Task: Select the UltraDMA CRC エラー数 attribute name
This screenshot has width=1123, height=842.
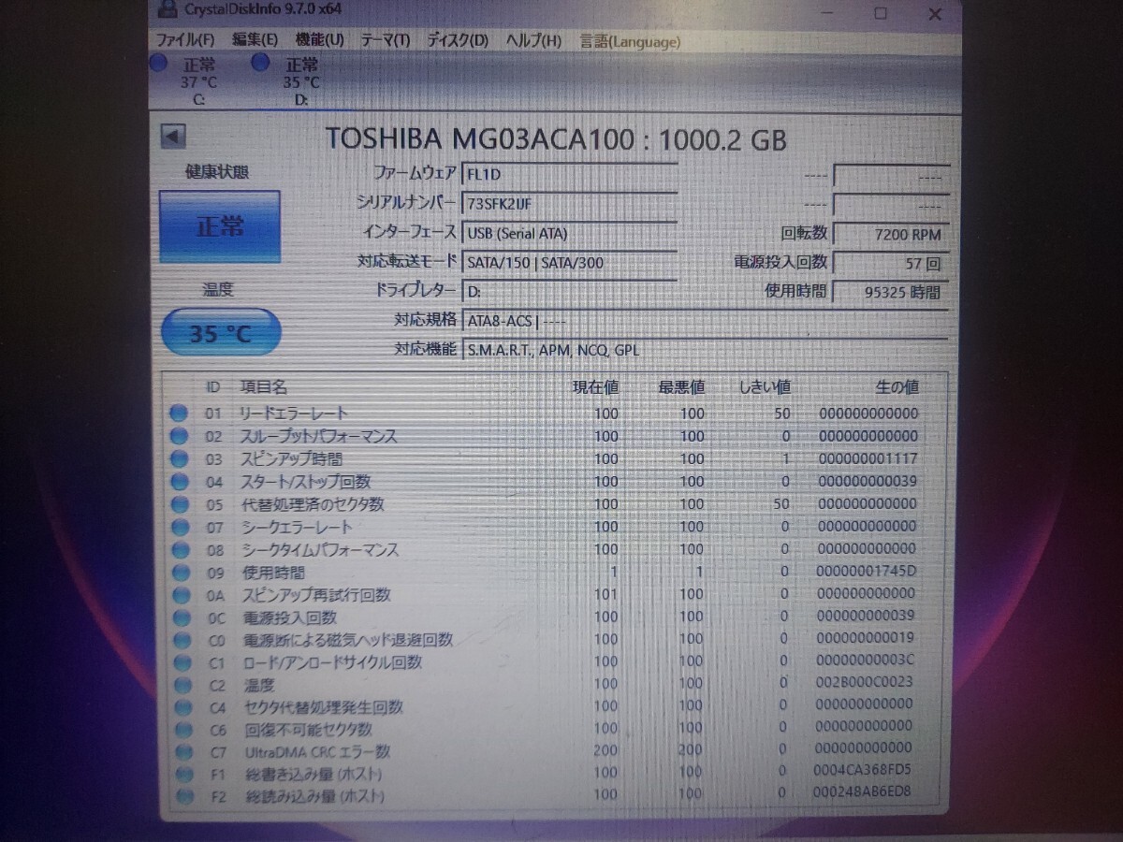Action: click(318, 751)
